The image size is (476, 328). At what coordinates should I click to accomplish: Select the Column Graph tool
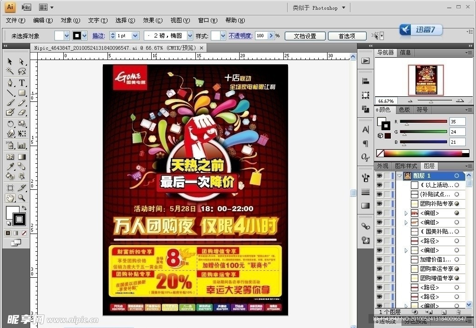pyautogui.click(x=21, y=145)
